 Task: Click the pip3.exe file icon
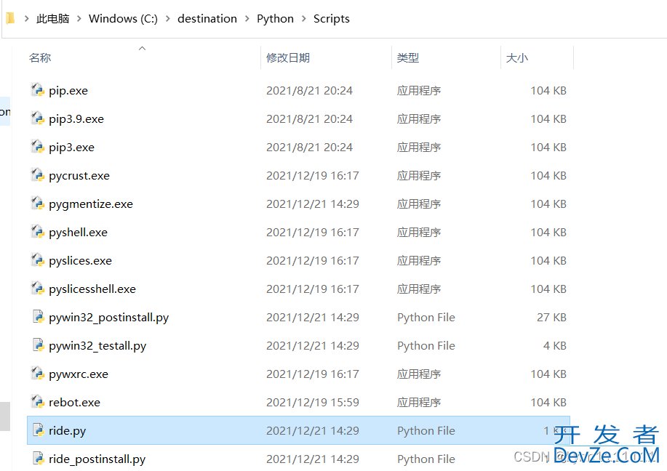(37, 147)
